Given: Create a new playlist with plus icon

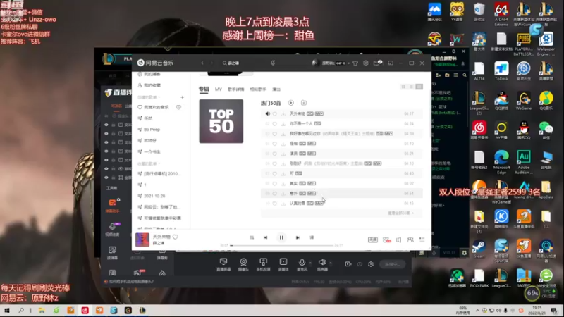Looking at the screenshot, I should coord(182,97).
